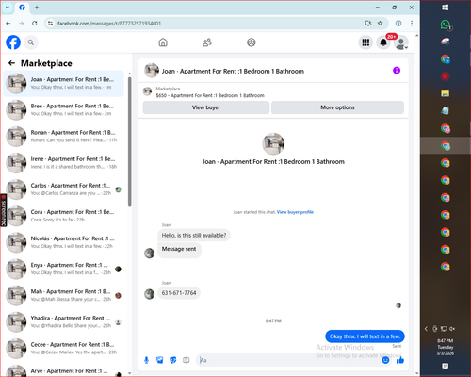
Task: Click the 631-671-7764 message bubble
Action: coord(179,293)
